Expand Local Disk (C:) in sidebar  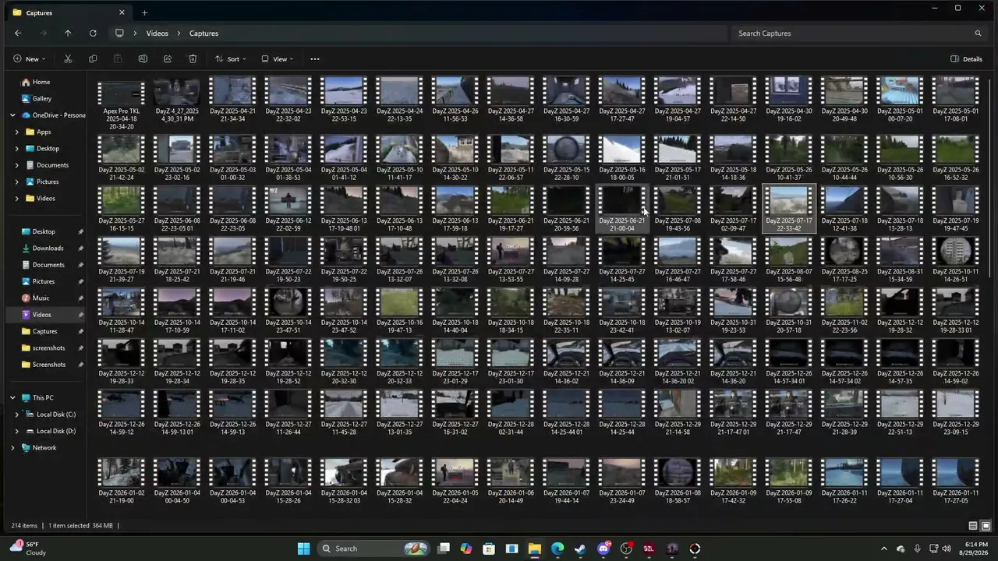pyautogui.click(x=17, y=415)
